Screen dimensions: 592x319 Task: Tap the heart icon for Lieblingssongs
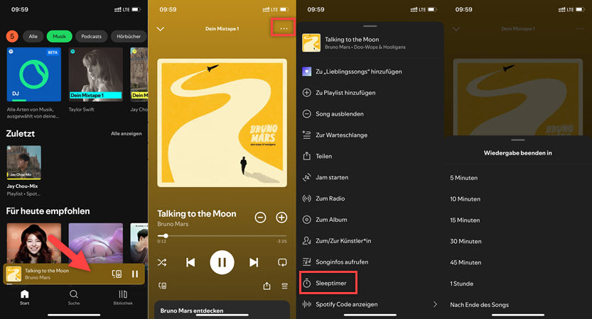306,71
